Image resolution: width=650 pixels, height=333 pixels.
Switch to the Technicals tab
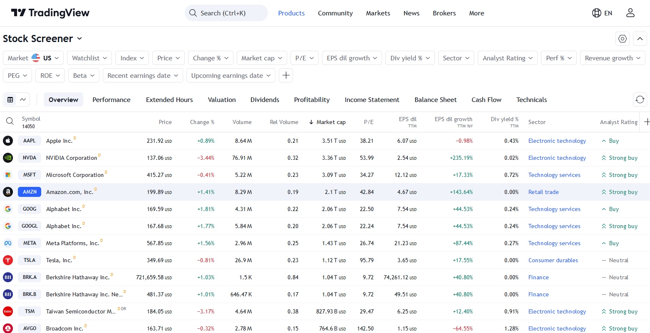coord(531,99)
